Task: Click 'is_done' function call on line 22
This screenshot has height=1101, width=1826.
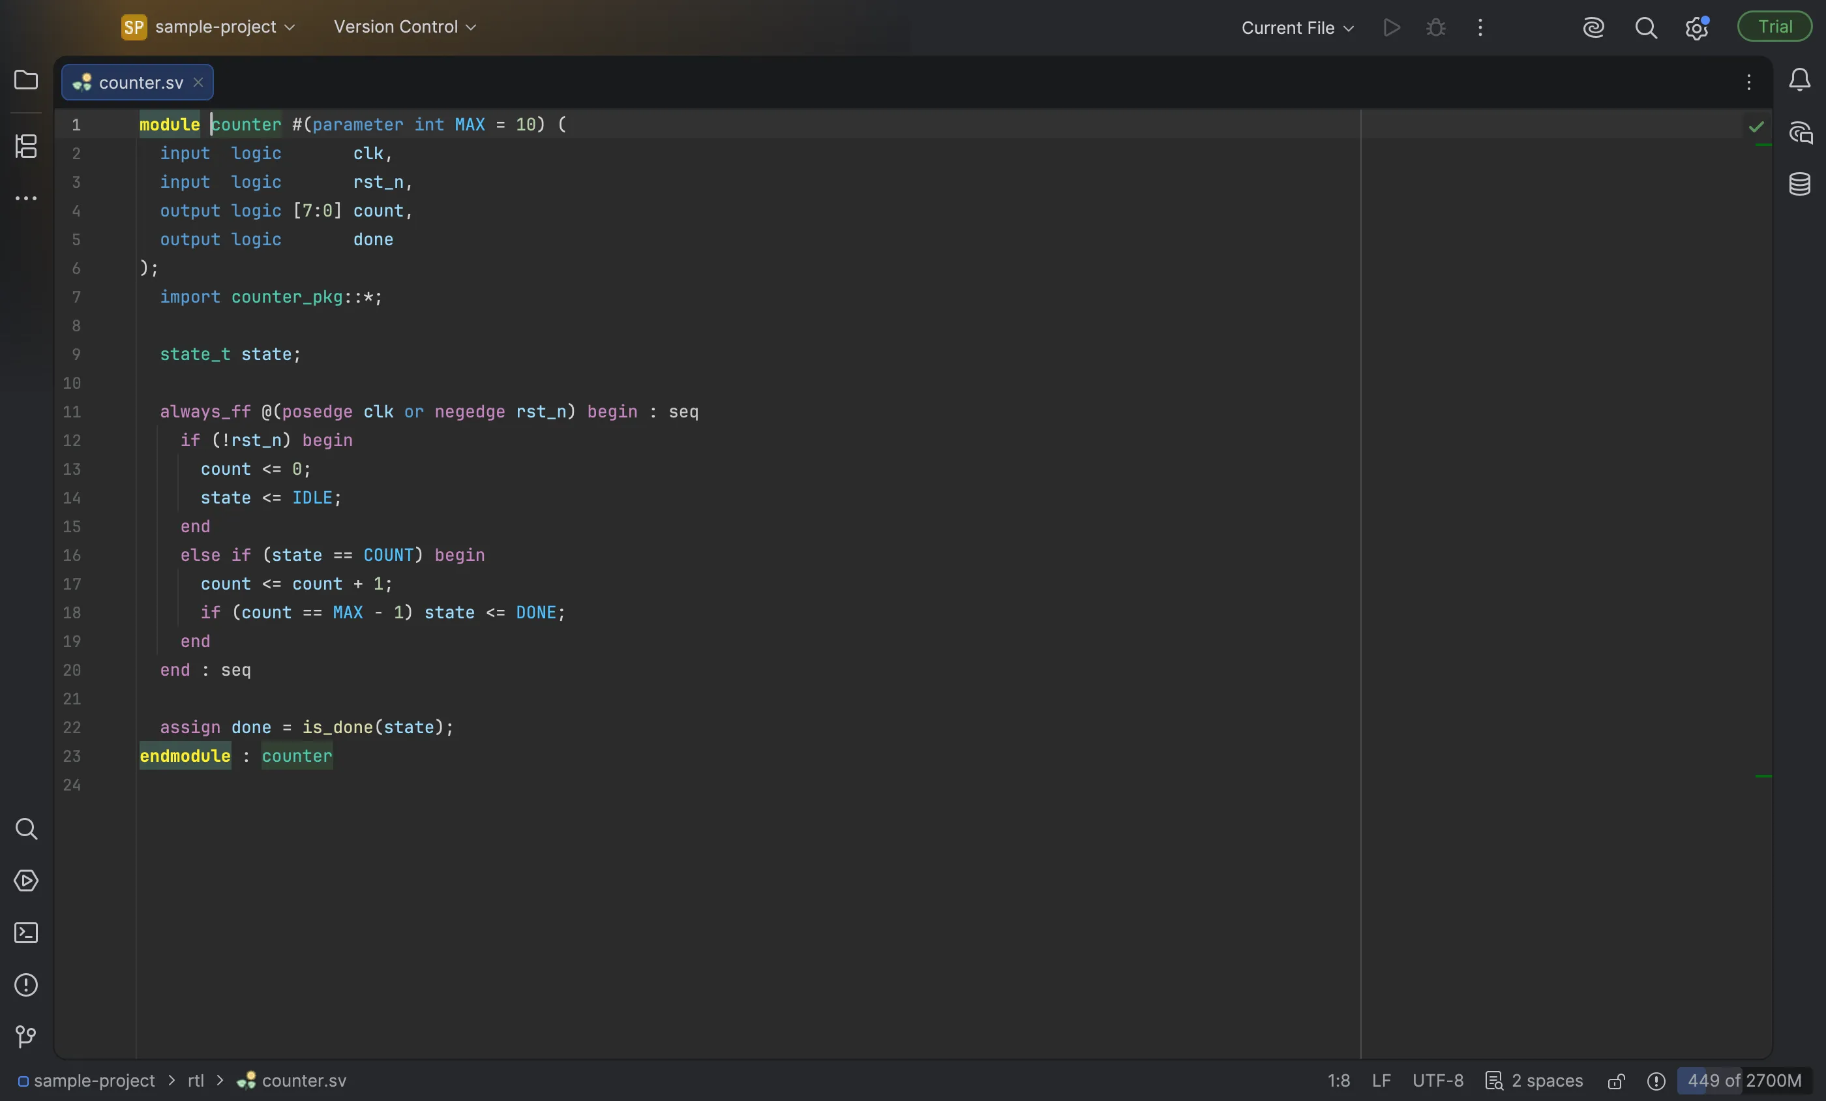Action: (x=337, y=727)
